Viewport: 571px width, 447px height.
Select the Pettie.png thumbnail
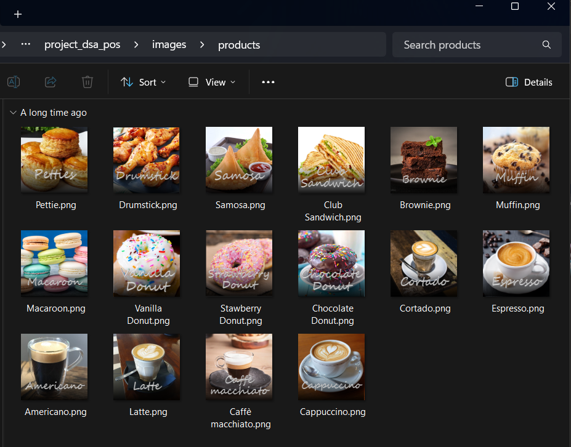click(54, 160)
